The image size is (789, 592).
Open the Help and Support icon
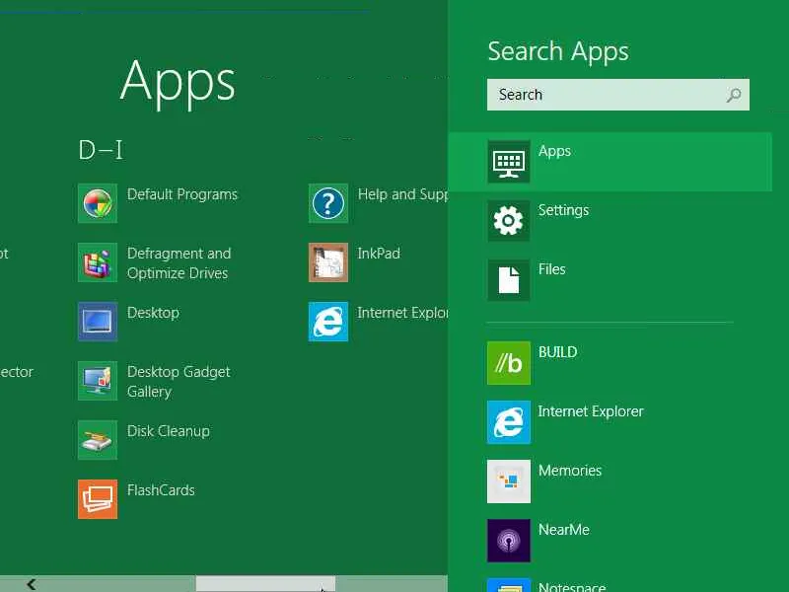pyautogui.click(x=328, y=203)
